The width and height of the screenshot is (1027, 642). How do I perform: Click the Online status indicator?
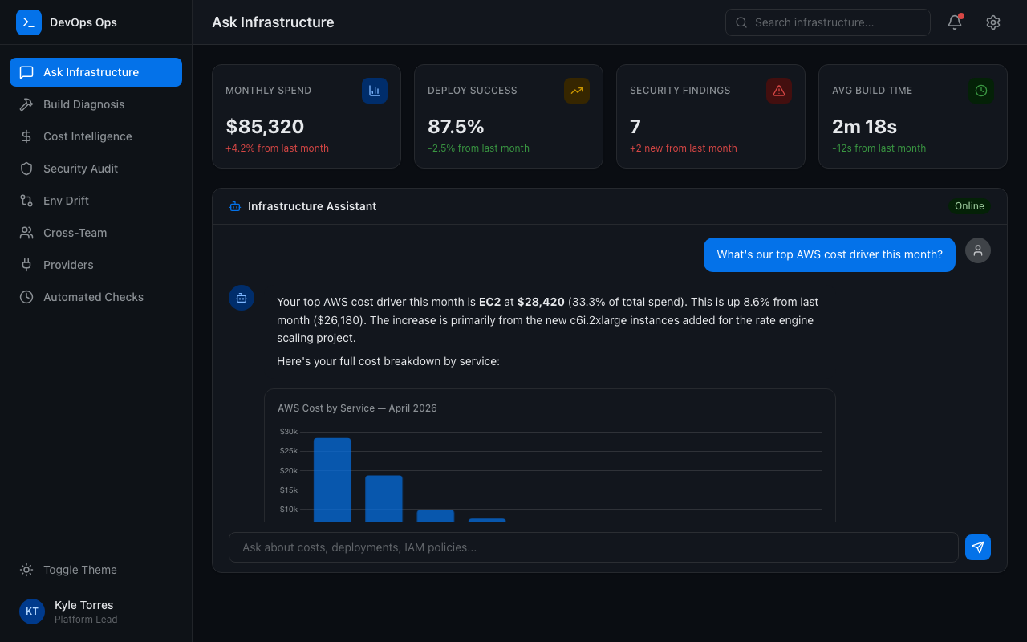click(x=969, y=206)
